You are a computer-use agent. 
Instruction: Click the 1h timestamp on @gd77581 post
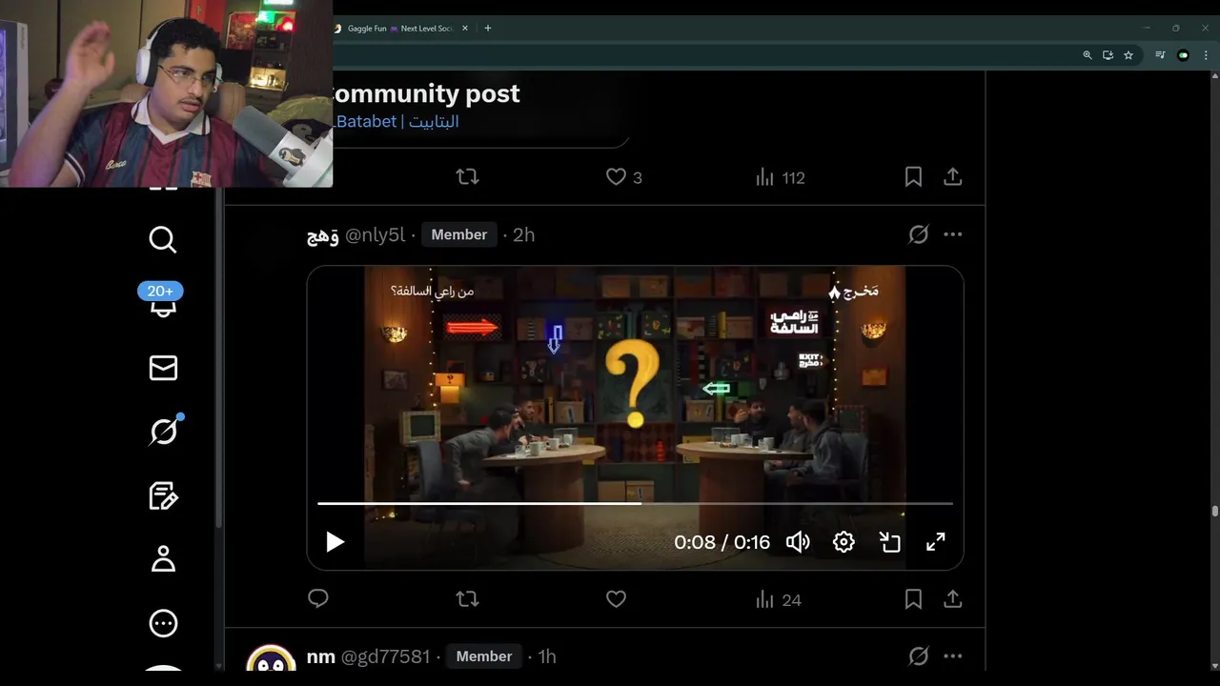(x=547, y=656)
